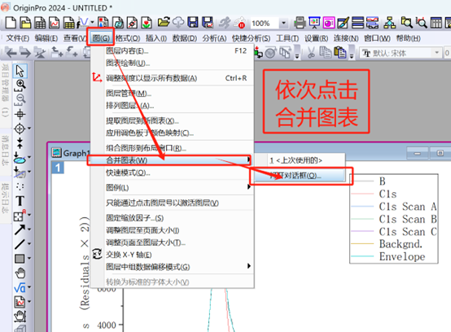Toggle 只能通过点击图层号以激活图层(V) option
The width and height of the screenshot is (451, 332).
(172, 203)
